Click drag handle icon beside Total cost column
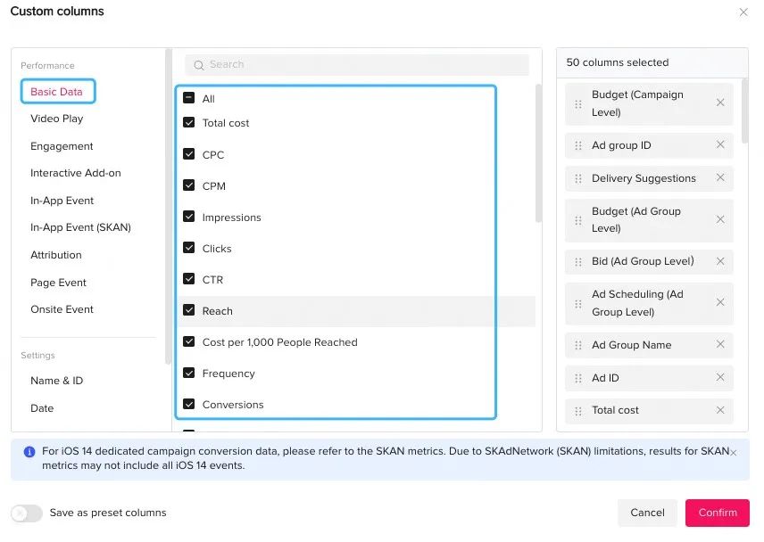Viewport: 764px width, 542px height. (577, 411)
